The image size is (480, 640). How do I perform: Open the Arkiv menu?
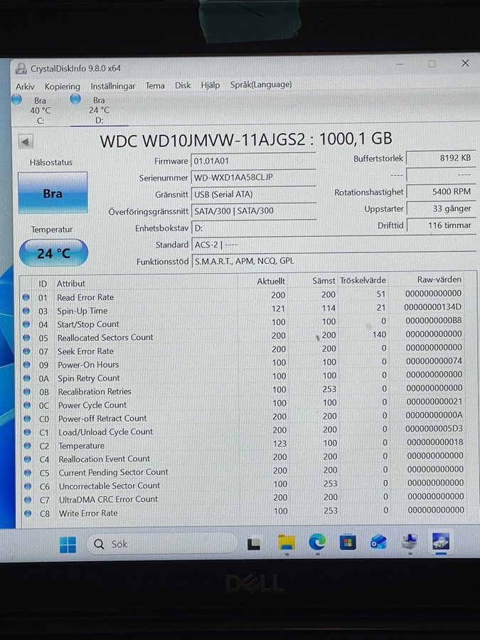(x=25, y=85)
